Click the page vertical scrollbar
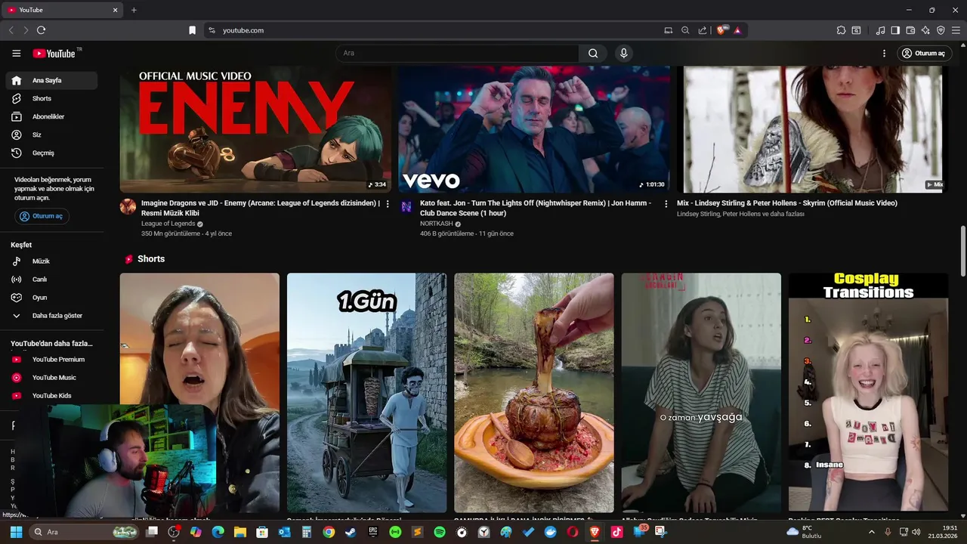This screenshot has height=544, width=967. click(x=962, y=252)
